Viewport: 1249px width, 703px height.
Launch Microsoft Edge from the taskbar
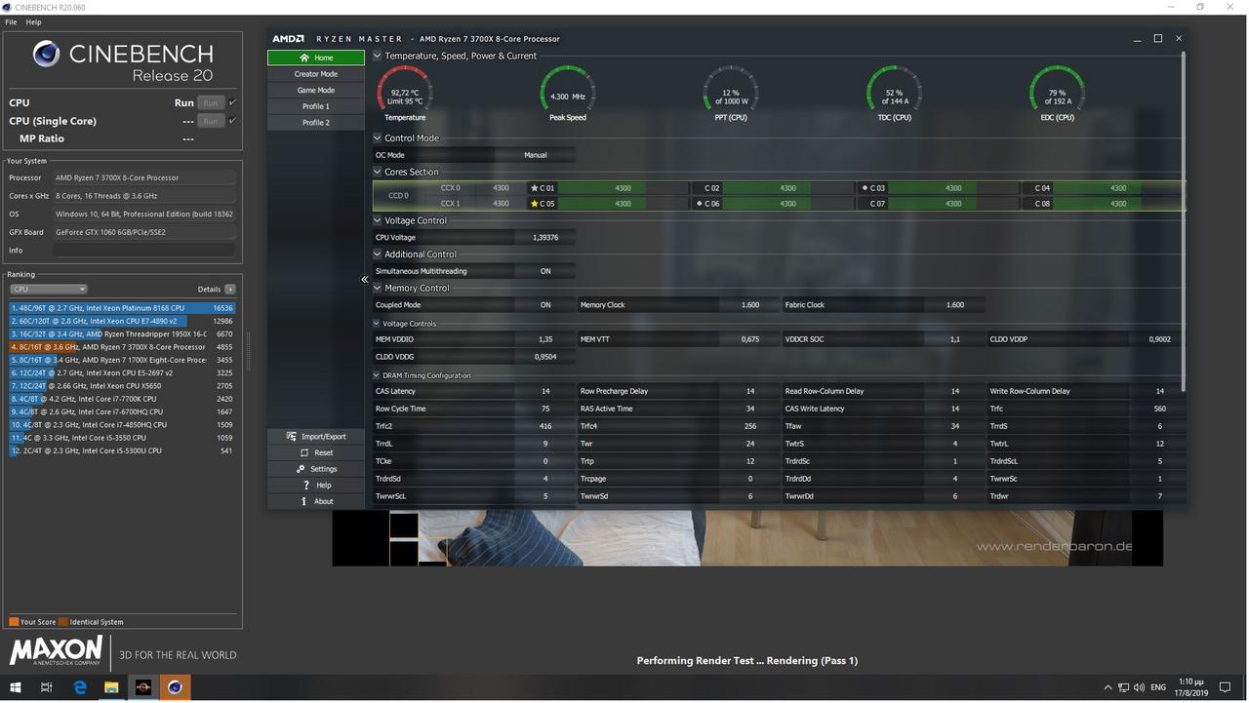(x=79, y=687)
